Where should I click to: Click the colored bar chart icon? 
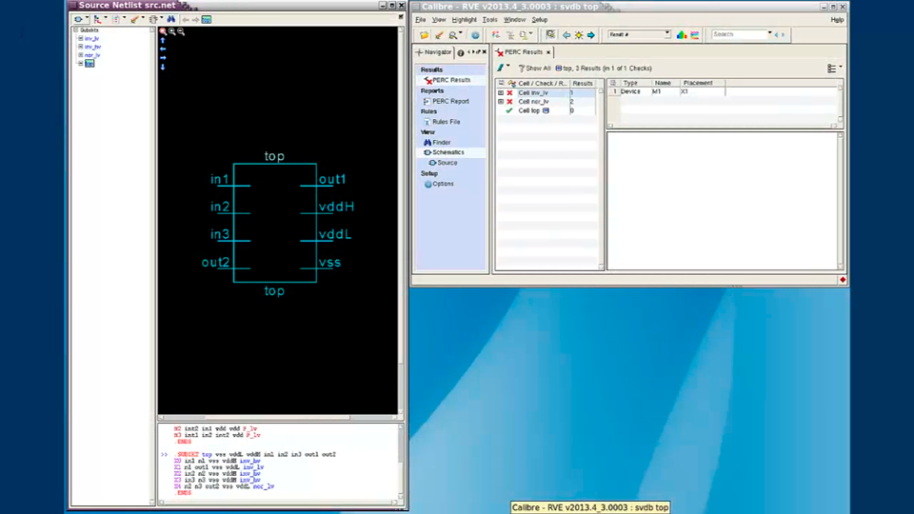coord(682,35)
